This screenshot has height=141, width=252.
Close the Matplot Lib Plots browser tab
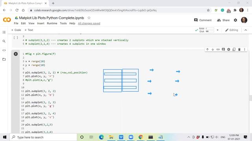(46, 3)
